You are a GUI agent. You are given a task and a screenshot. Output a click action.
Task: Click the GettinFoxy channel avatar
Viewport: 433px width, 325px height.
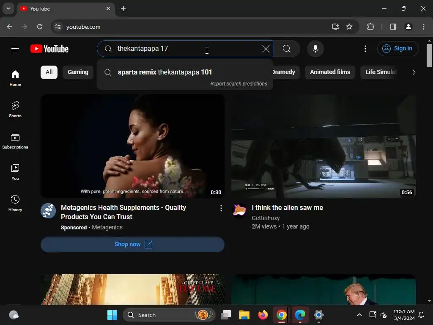pyautogui.click(x=239, y=211)
